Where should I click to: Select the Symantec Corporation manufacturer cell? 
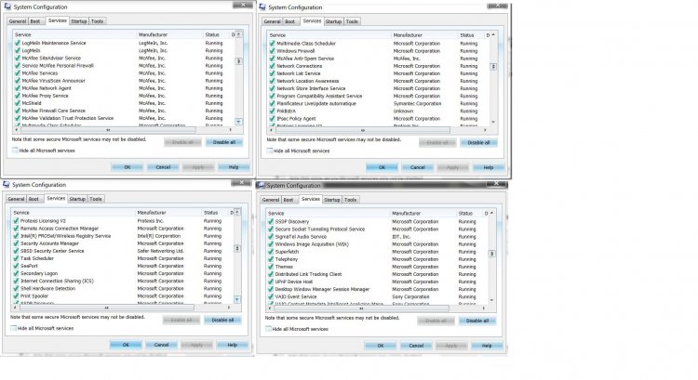[417, 103]
